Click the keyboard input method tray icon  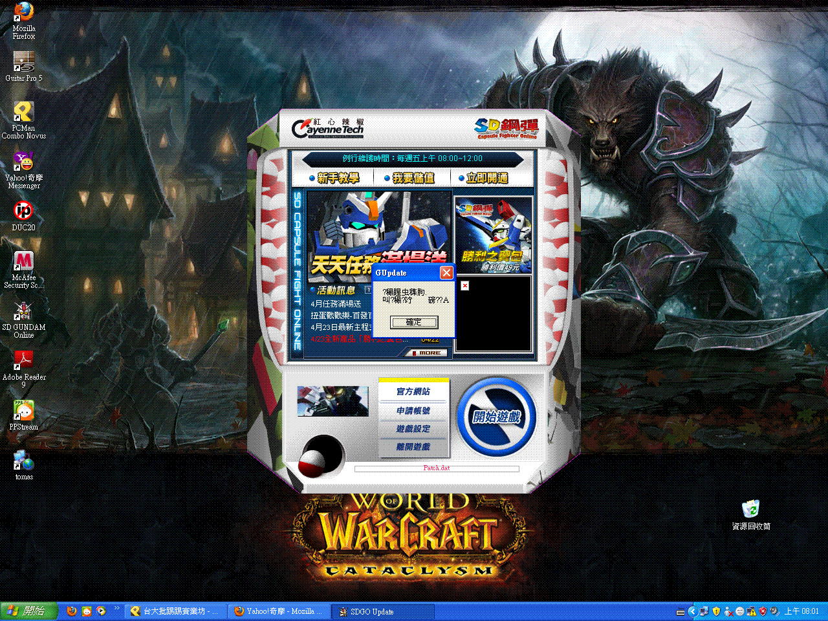(681, 612)
